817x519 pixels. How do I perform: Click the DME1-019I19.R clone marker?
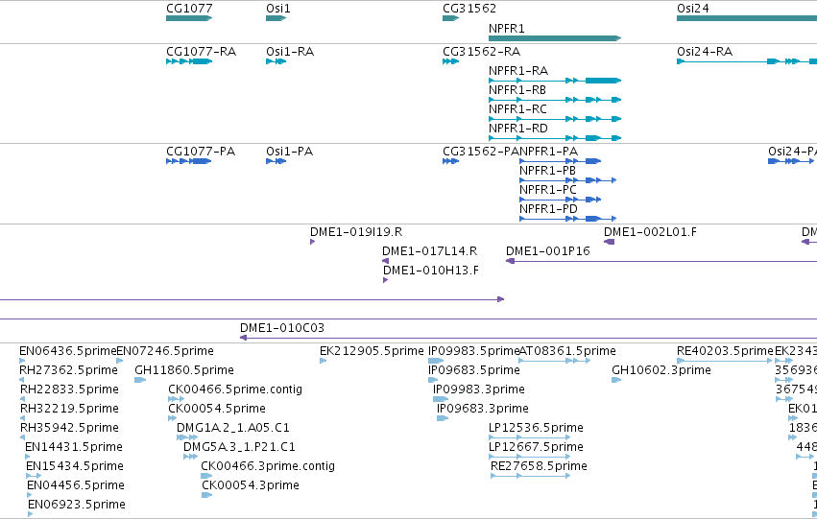tap(313, 242)
